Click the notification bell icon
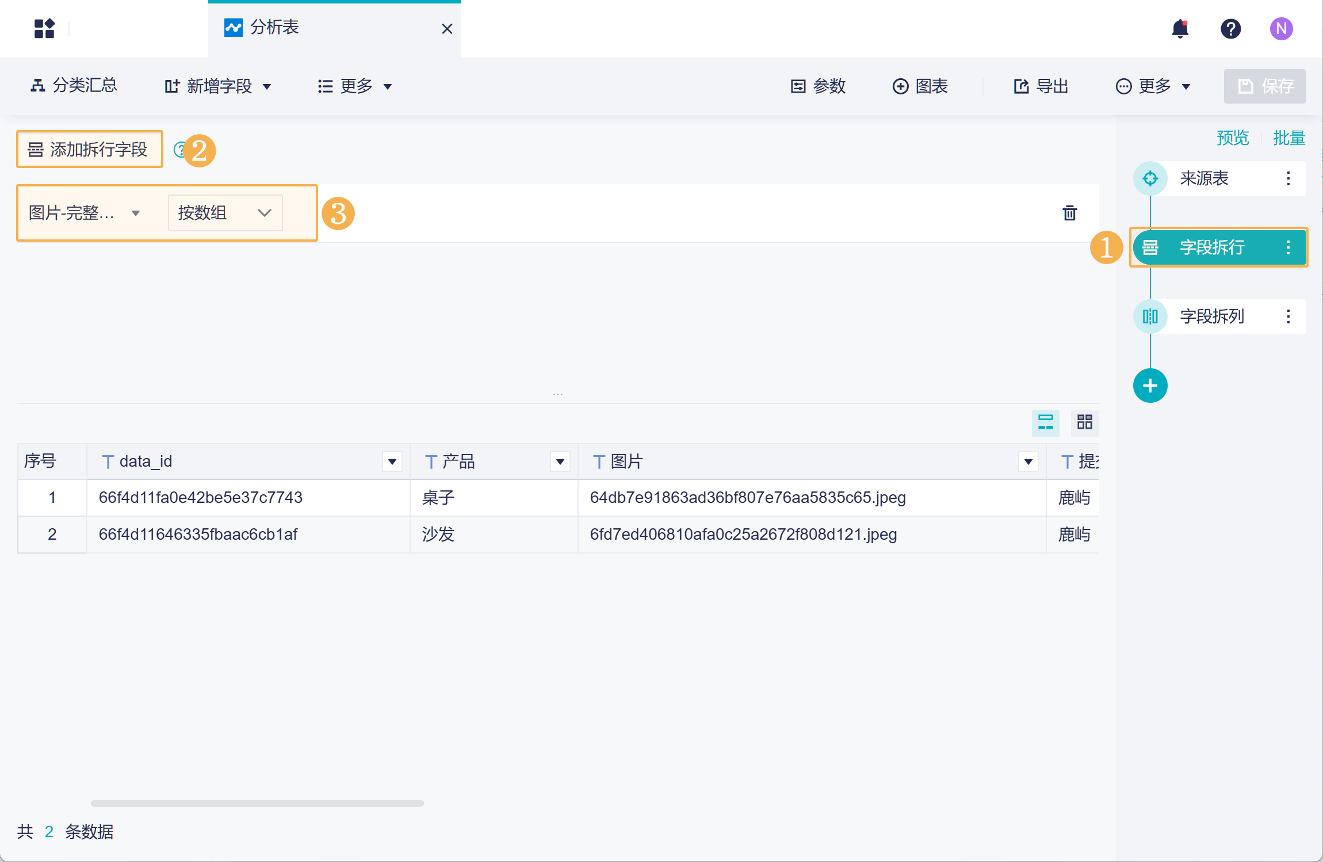The image size is (1323, 862). (x=1180, y=28)
